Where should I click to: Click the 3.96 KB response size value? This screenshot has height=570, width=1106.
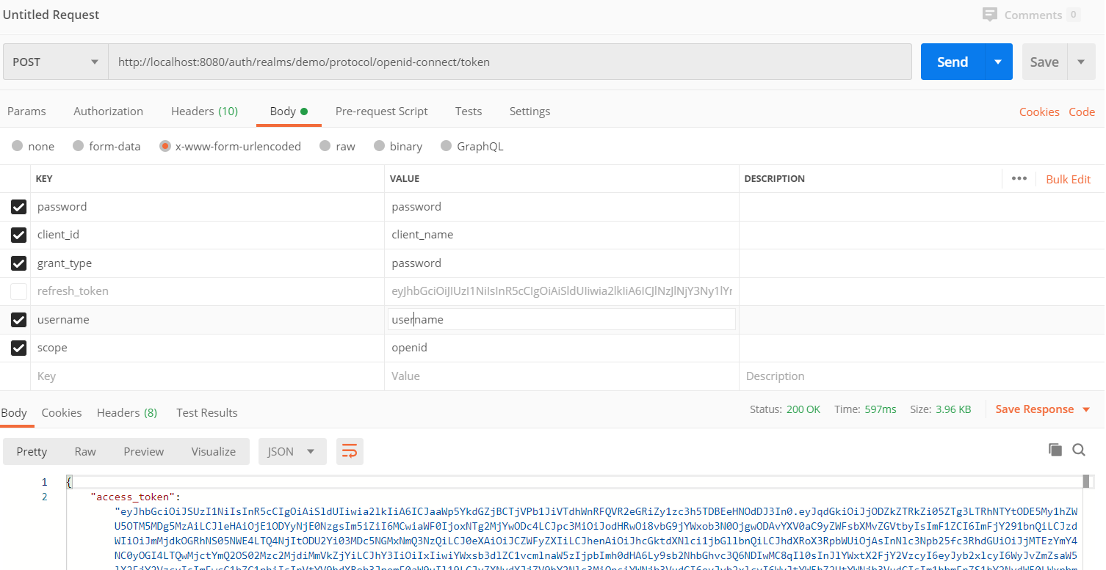point(953,409)
